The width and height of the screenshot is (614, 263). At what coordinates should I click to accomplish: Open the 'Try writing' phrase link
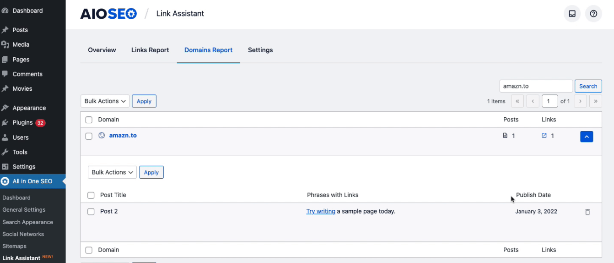point(321,211)
